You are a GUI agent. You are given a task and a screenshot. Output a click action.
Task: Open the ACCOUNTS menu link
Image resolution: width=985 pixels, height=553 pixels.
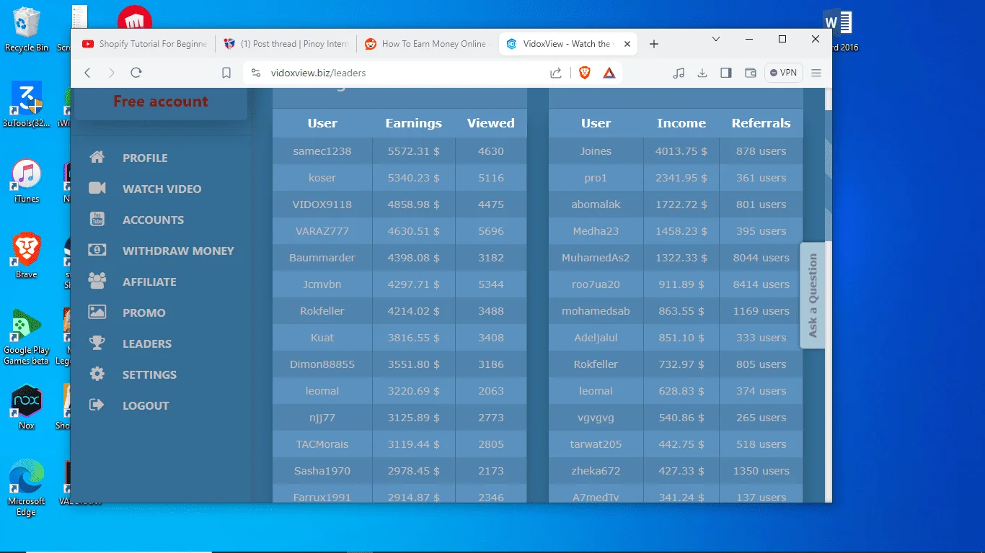[153, 220]
